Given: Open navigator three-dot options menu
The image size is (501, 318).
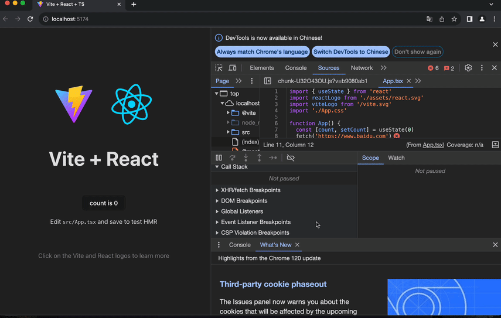Looking at the screenshot, I should click(252, 81).
